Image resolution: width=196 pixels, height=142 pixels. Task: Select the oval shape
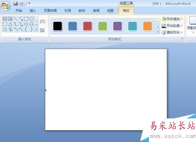(31, 19)
